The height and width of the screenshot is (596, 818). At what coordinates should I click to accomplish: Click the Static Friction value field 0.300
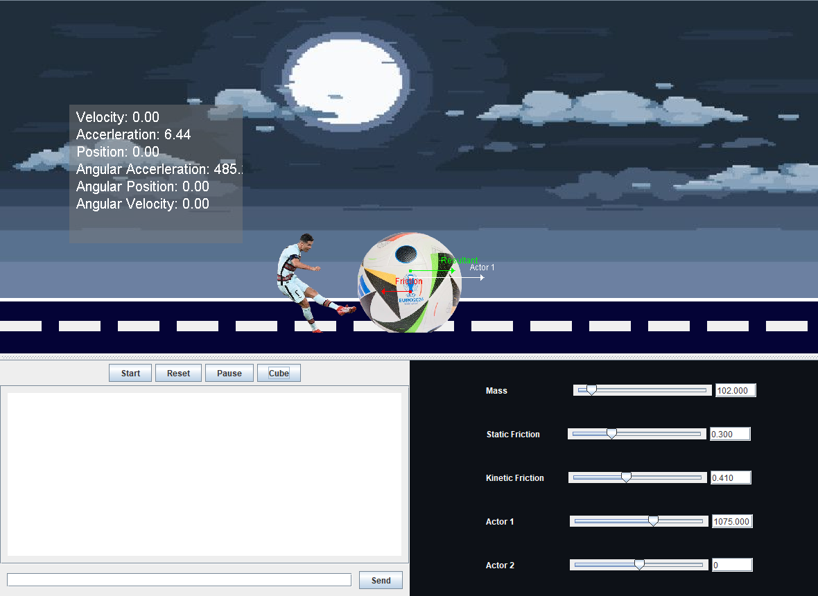point(731,434)
